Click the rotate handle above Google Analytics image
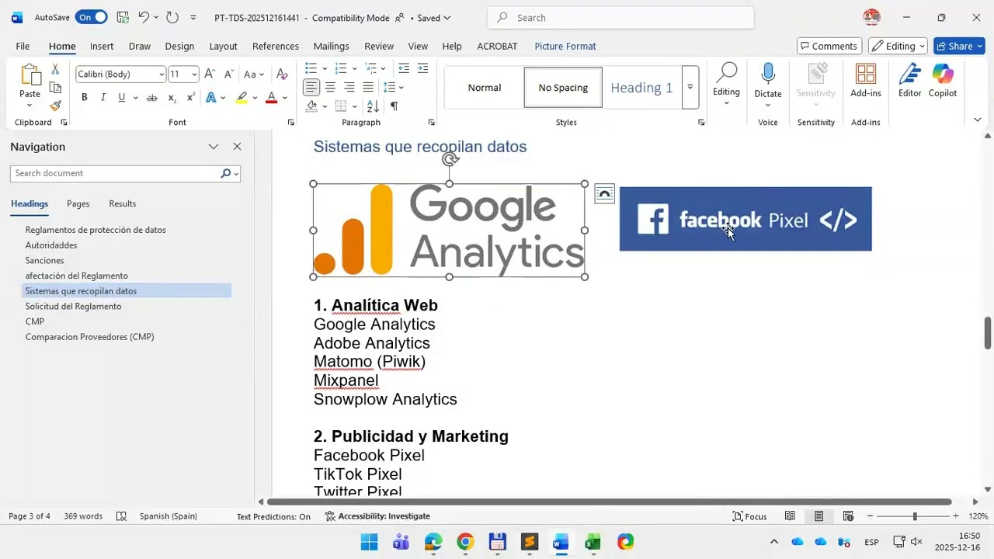The width and height of the screenshot is (994, 559). pyautogui.click(x=450, y=159)
